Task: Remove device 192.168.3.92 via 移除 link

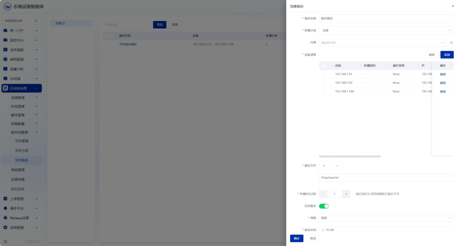Action: point(443,83)
